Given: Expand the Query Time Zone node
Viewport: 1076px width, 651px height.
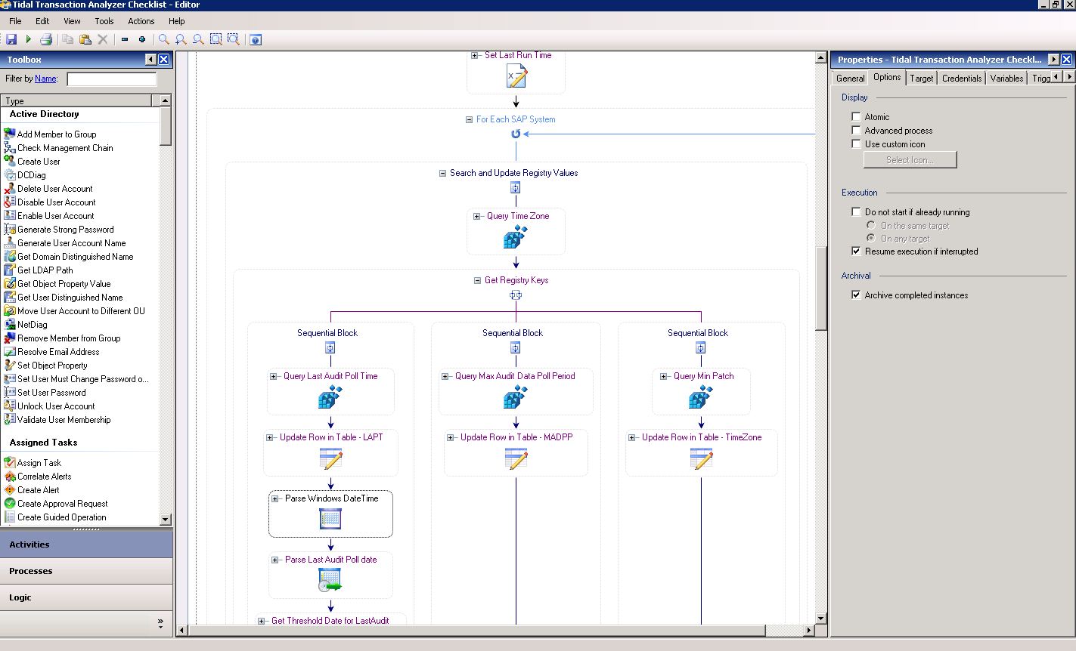Looking at the screenshot, I should point(477,216).
